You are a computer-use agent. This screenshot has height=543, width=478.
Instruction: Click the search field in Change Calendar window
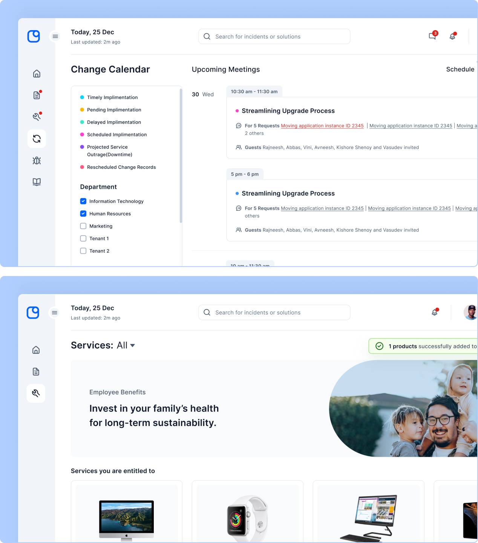[x=274, y=37]
